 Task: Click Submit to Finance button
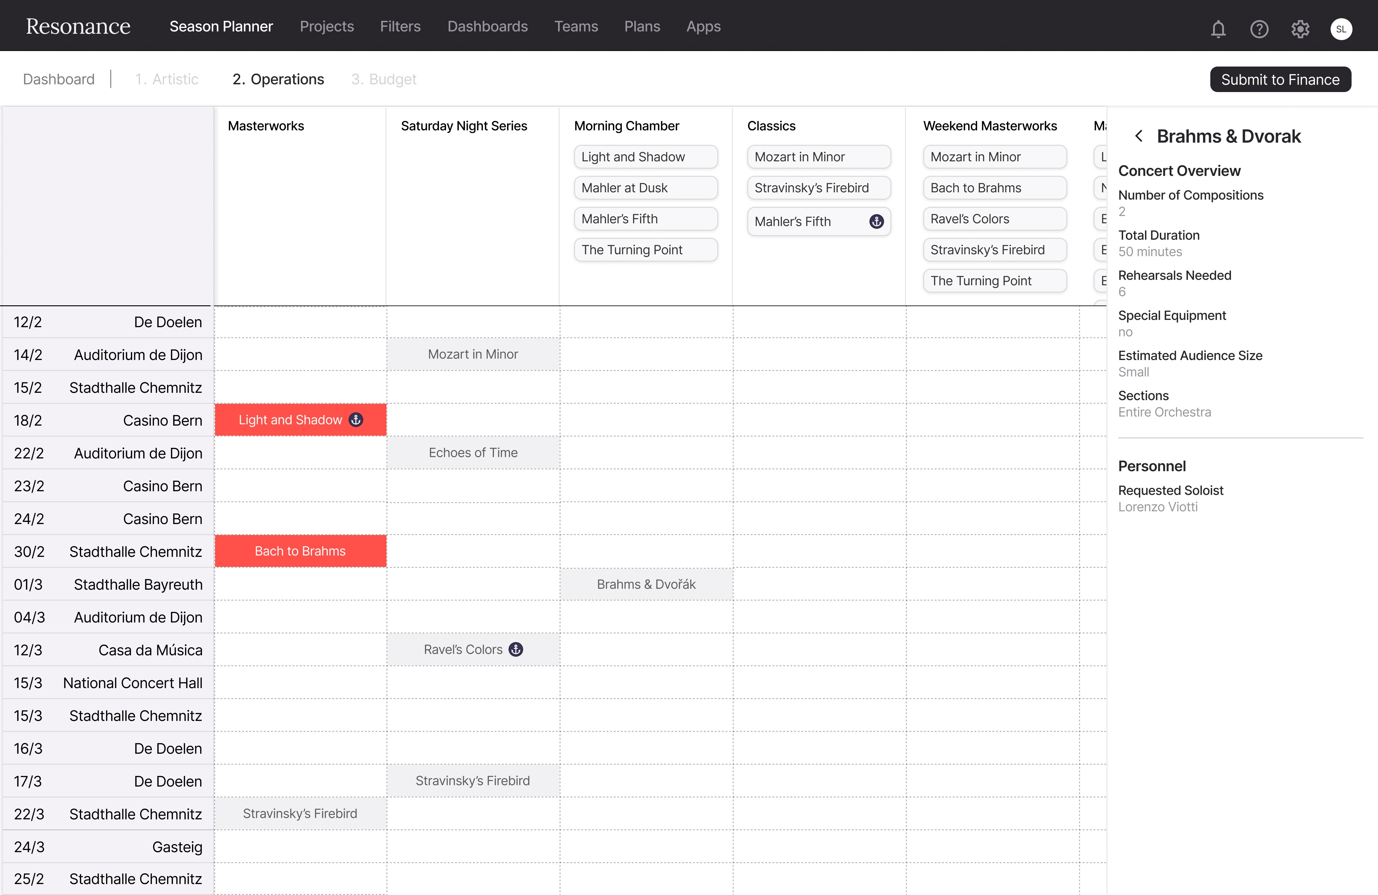click(x=1280, y=79)
